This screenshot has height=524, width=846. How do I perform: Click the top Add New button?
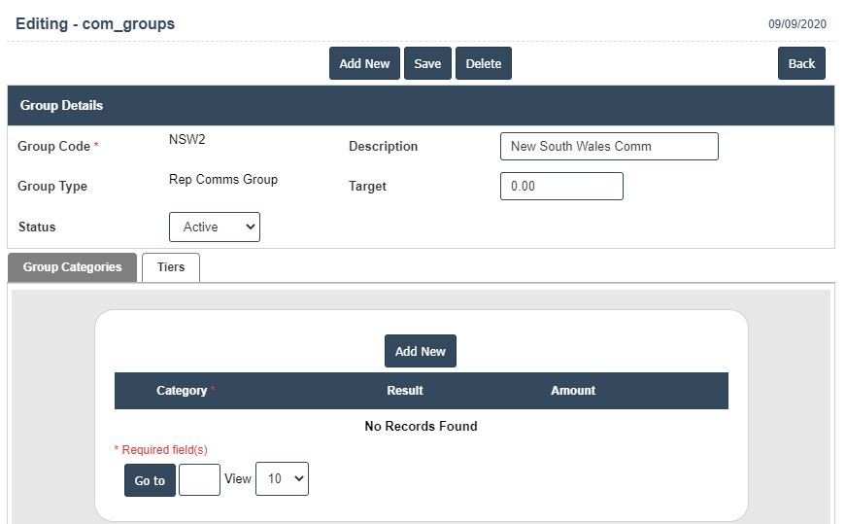[x=364, y=63]
